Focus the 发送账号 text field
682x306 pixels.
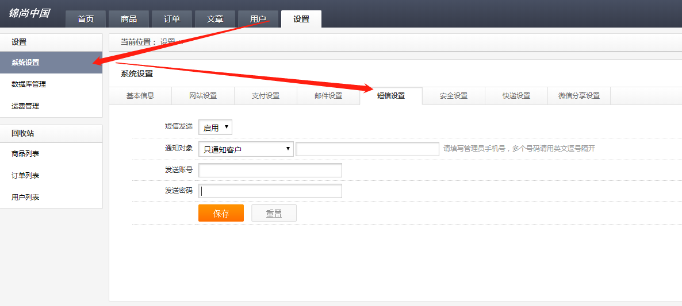click(270, 171)
